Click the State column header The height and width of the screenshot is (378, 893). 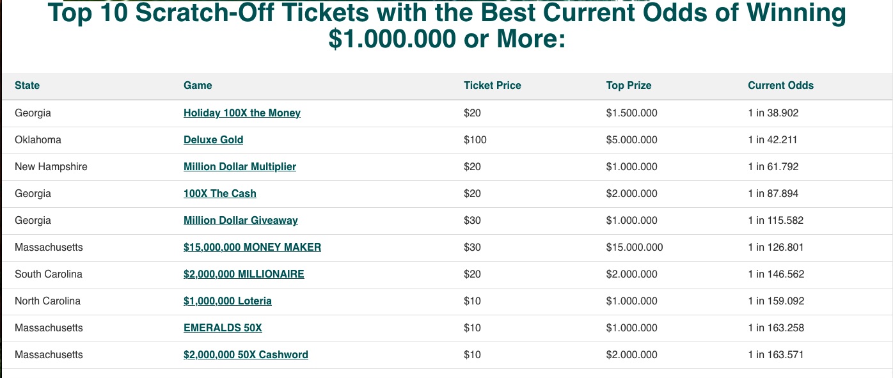pyautogui.click(x=27, y=86)
